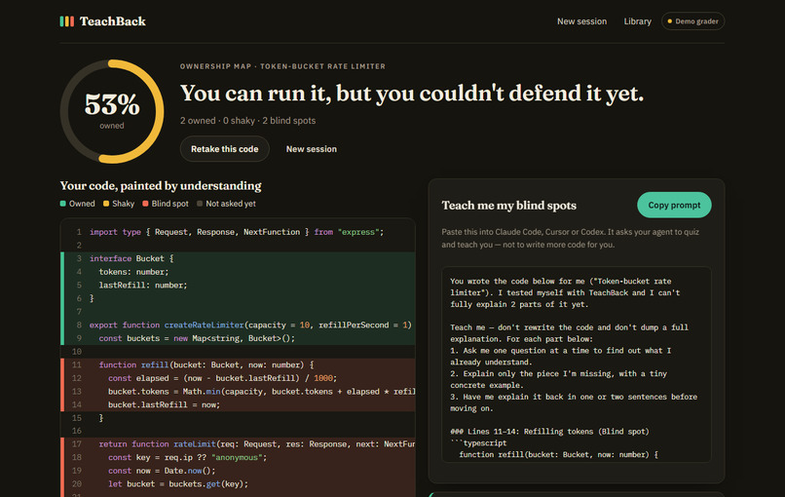Click '2 owned · 0 shaky · 2 blind spots' summary
The image size is (785, 497).
[247, 121]
